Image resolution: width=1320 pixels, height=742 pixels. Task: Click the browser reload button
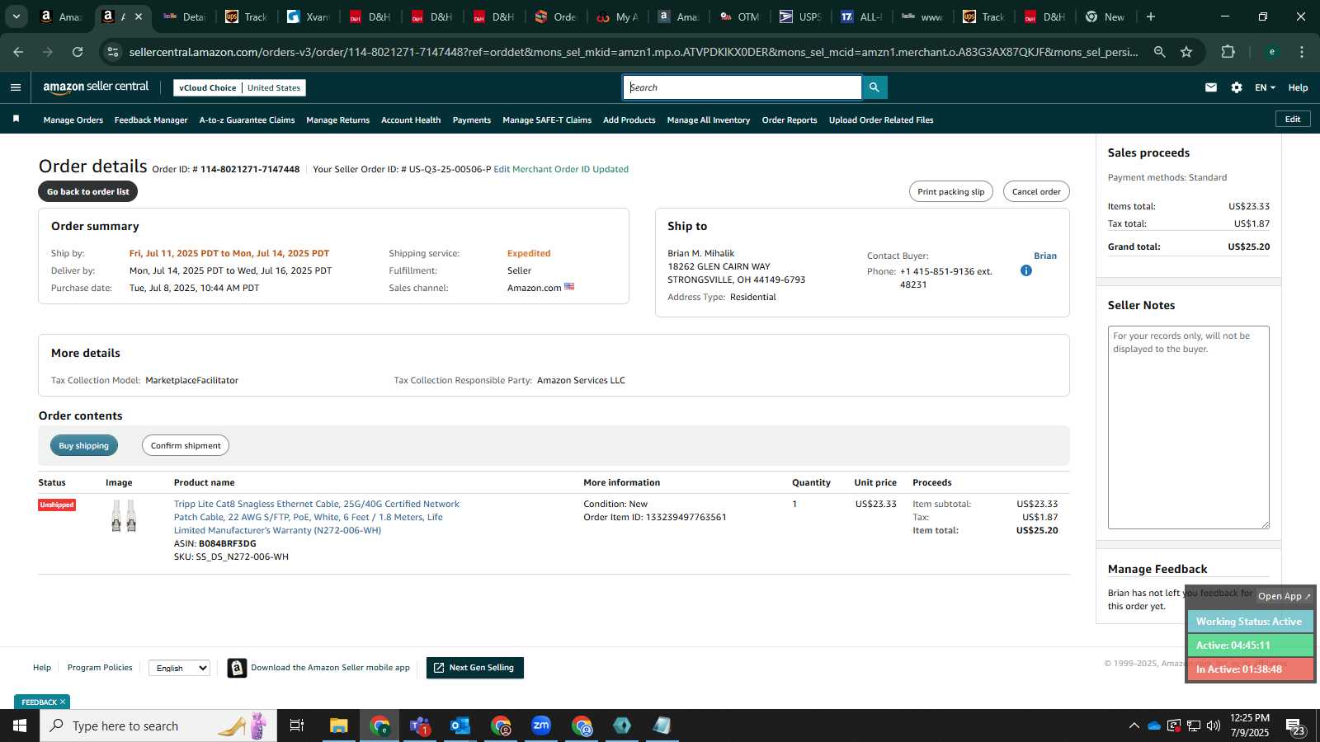[x=78, y=52]
